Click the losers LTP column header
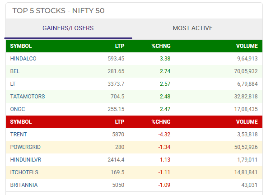Screen dimensions: 266x195 coord(120,122)
